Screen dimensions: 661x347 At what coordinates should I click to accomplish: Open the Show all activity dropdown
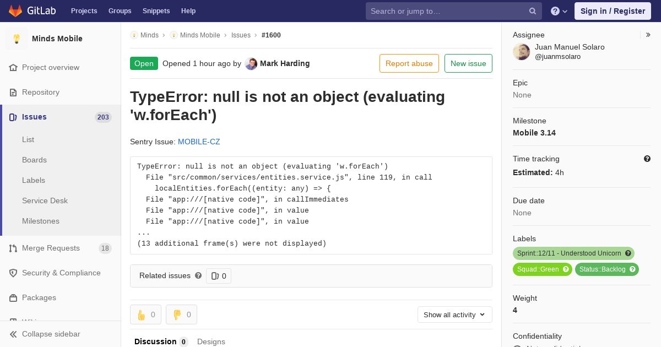coord(455,315)
